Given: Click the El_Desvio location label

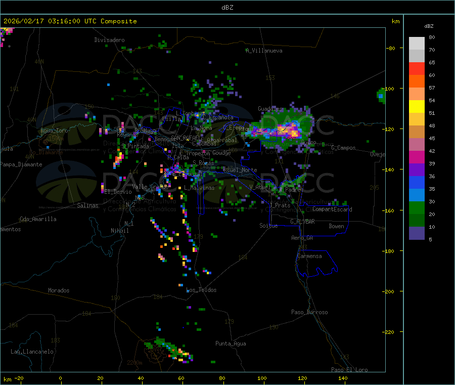Looking at the screenshot, I should click(118, 192).
